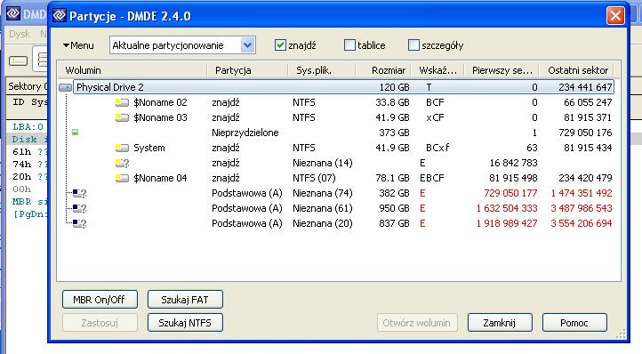Click Nieznana (74) file system cell
Image resolution: width=642 pixels, height=354 pixels.
[x=323, y=193]
